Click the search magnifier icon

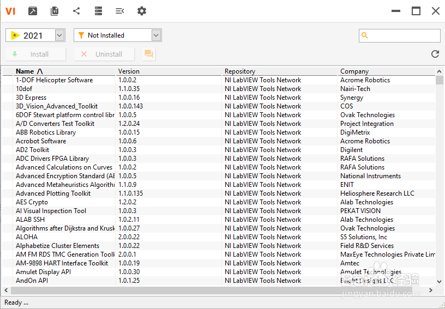(x=365, y=35)
